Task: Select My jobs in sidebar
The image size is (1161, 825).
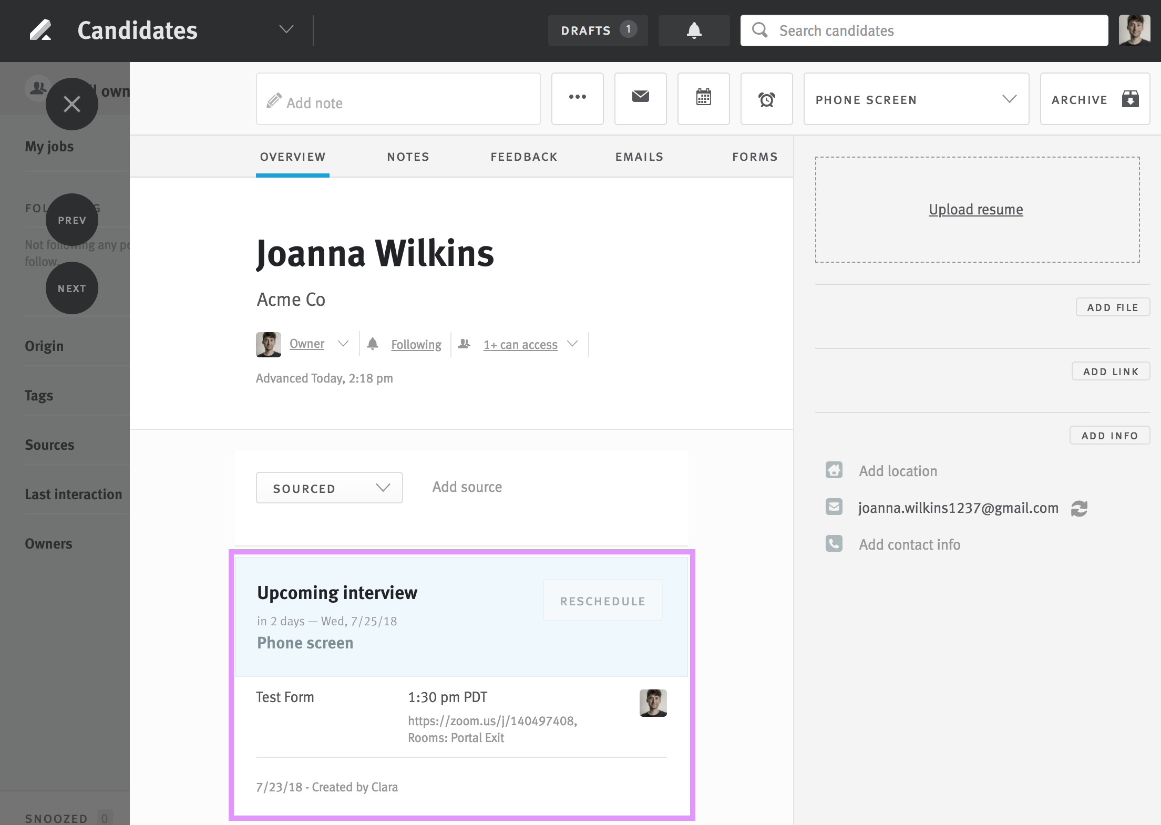Action: [49, 146]
